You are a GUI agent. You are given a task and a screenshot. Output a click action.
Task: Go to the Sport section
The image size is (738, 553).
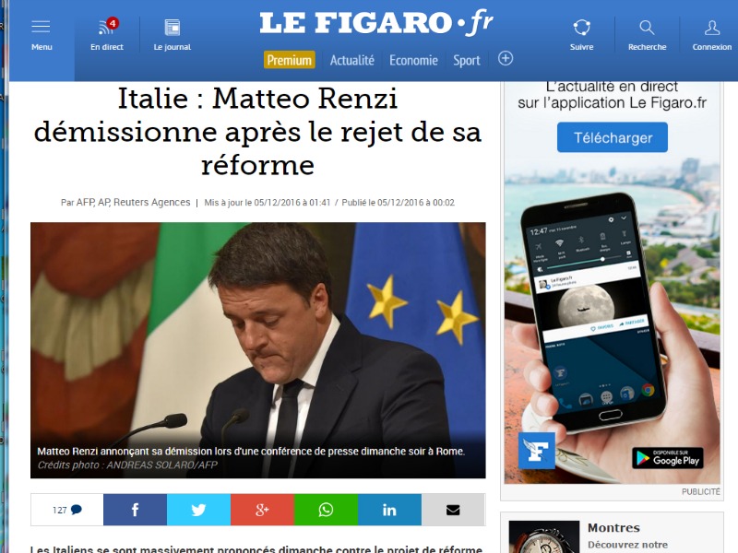click(467, 61)
